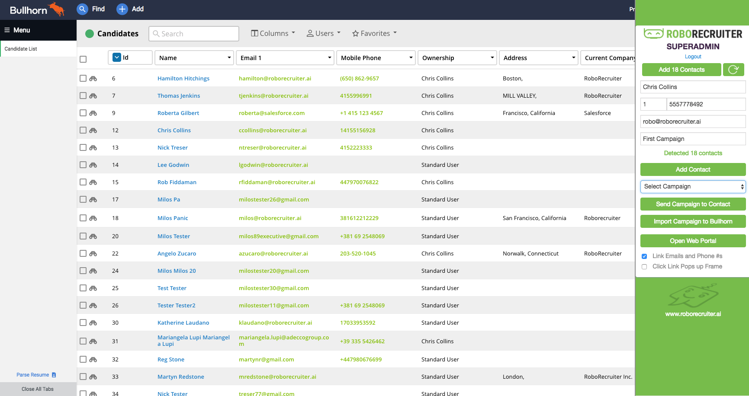
Task: Toggle the Id column sort arrow
Action: 117,57
